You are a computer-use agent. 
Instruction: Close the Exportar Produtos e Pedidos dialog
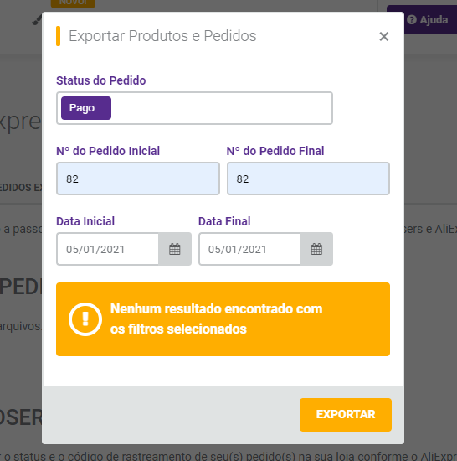(383, 37)
